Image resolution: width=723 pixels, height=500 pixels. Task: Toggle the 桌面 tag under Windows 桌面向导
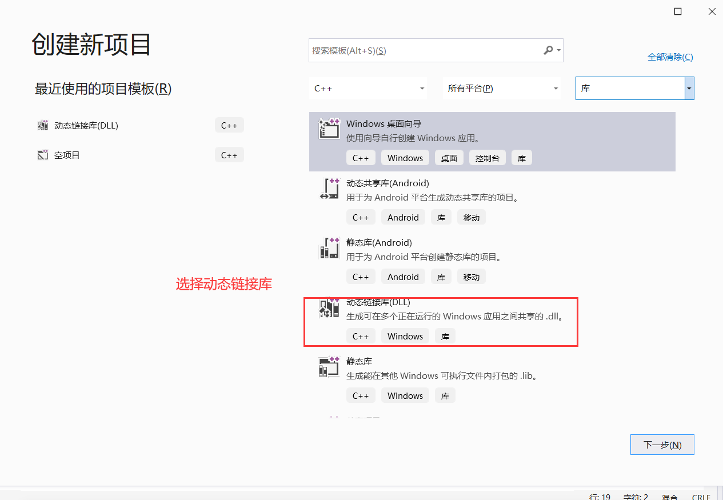coord(449,157)
